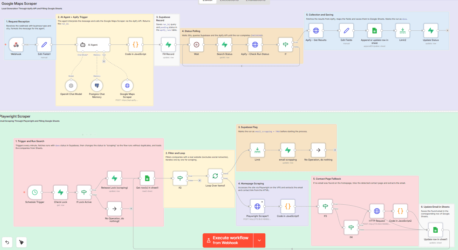Select the If3 node

pos(325,206)
